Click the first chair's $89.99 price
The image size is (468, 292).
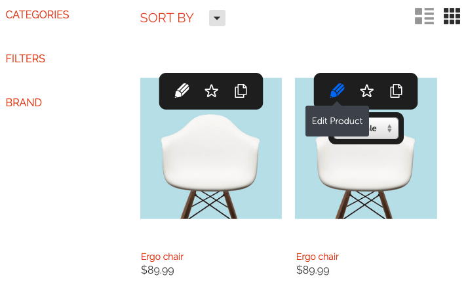coord(157,270)
